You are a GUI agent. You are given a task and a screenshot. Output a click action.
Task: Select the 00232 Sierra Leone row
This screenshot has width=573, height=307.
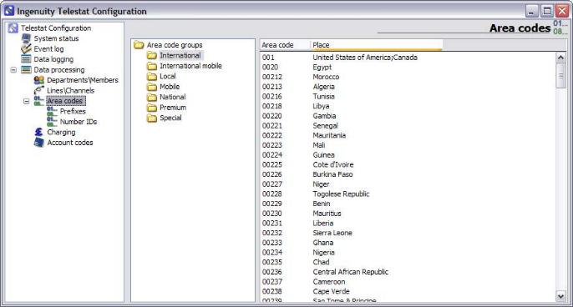408,233
